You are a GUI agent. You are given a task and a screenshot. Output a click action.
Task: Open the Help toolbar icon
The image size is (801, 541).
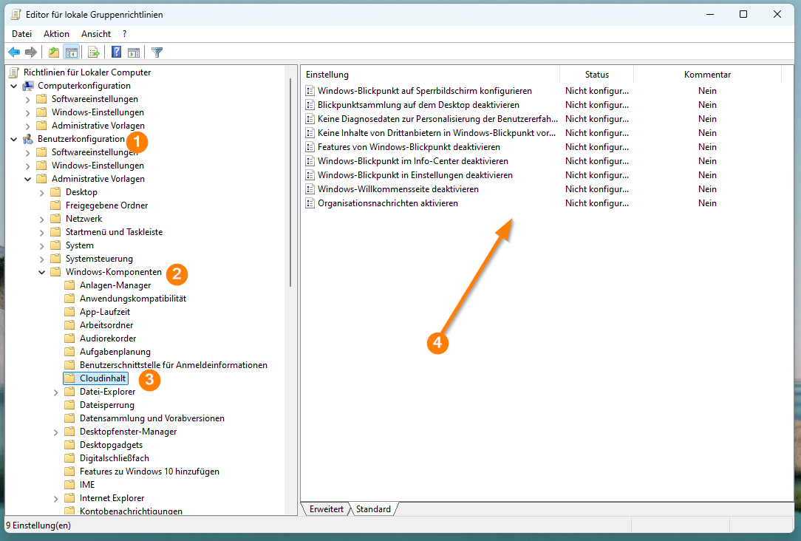[x=117, y=52]
